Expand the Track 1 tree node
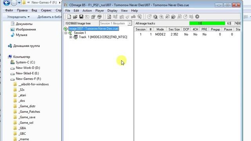 tap(71, 37)
